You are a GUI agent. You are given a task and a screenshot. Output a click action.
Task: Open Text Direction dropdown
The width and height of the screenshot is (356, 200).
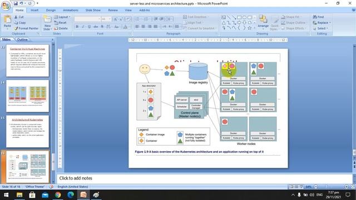[196, 17]
